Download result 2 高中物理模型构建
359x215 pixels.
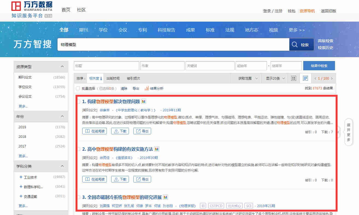point(120,179)
